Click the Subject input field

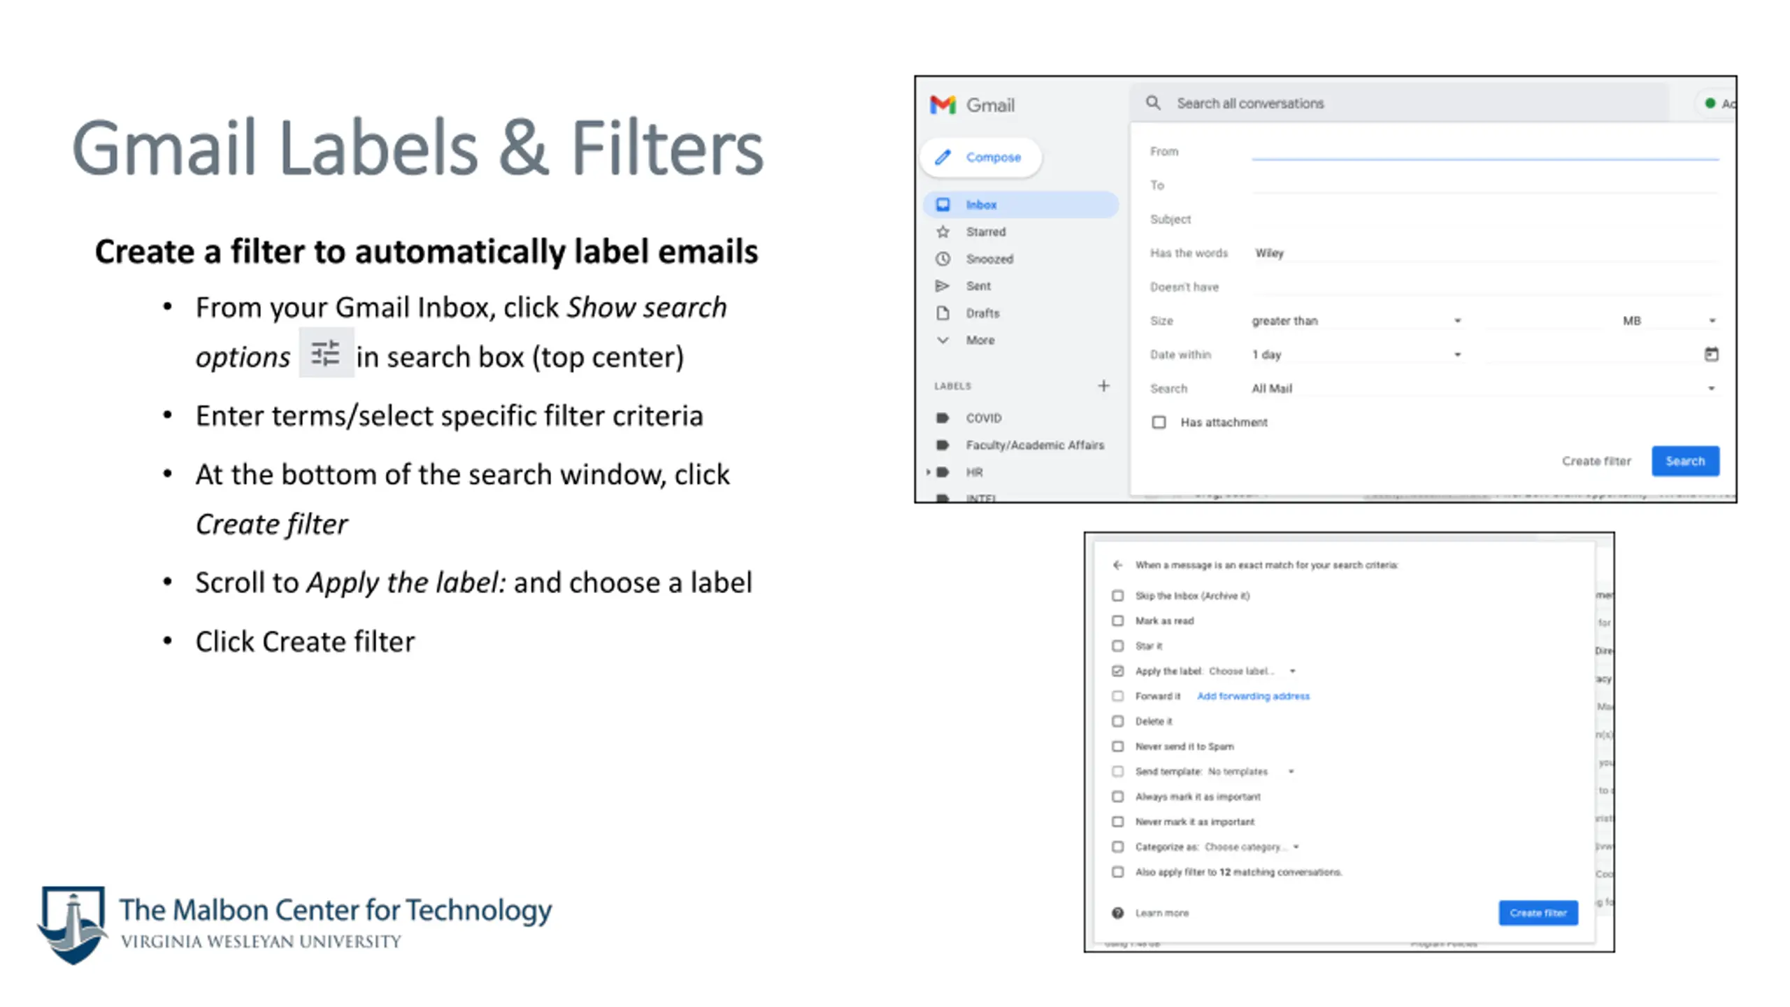[x=1484, y=219]
